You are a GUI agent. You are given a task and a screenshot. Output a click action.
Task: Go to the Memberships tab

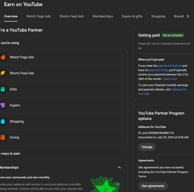103,16
